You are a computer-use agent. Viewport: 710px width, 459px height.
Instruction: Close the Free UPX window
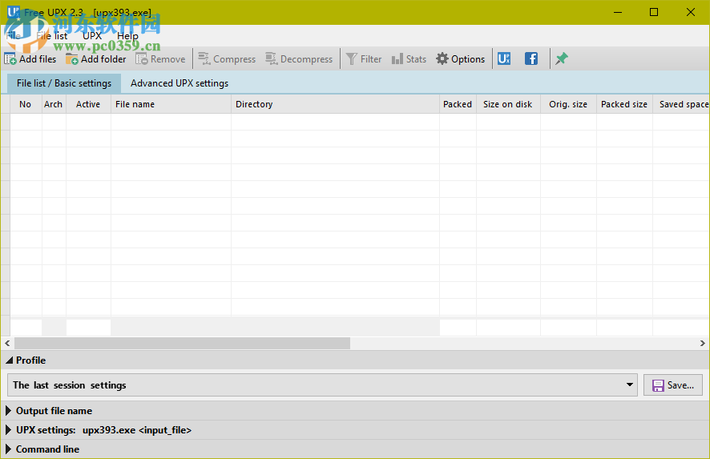tap(691, 12)
